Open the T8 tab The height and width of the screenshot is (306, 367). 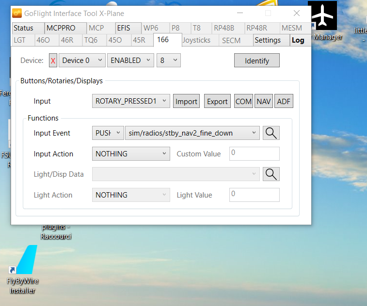click(x=201, y=28)
